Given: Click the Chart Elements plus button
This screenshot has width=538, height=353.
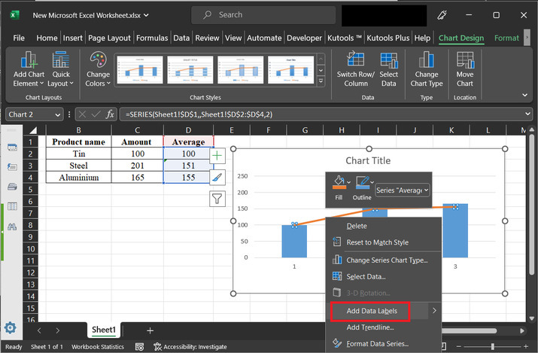Looking at the screenshot, I should click(217, 155).
